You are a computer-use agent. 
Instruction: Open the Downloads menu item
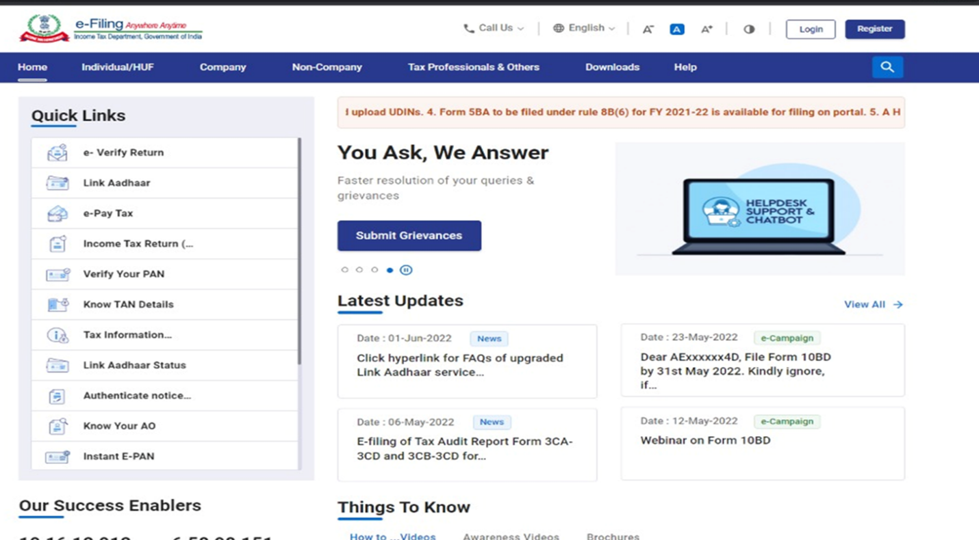pyautogui.click(x=612, y=67)
